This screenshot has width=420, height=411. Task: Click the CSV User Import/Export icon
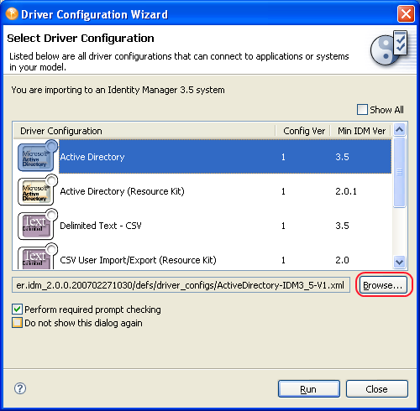(38, 257)
